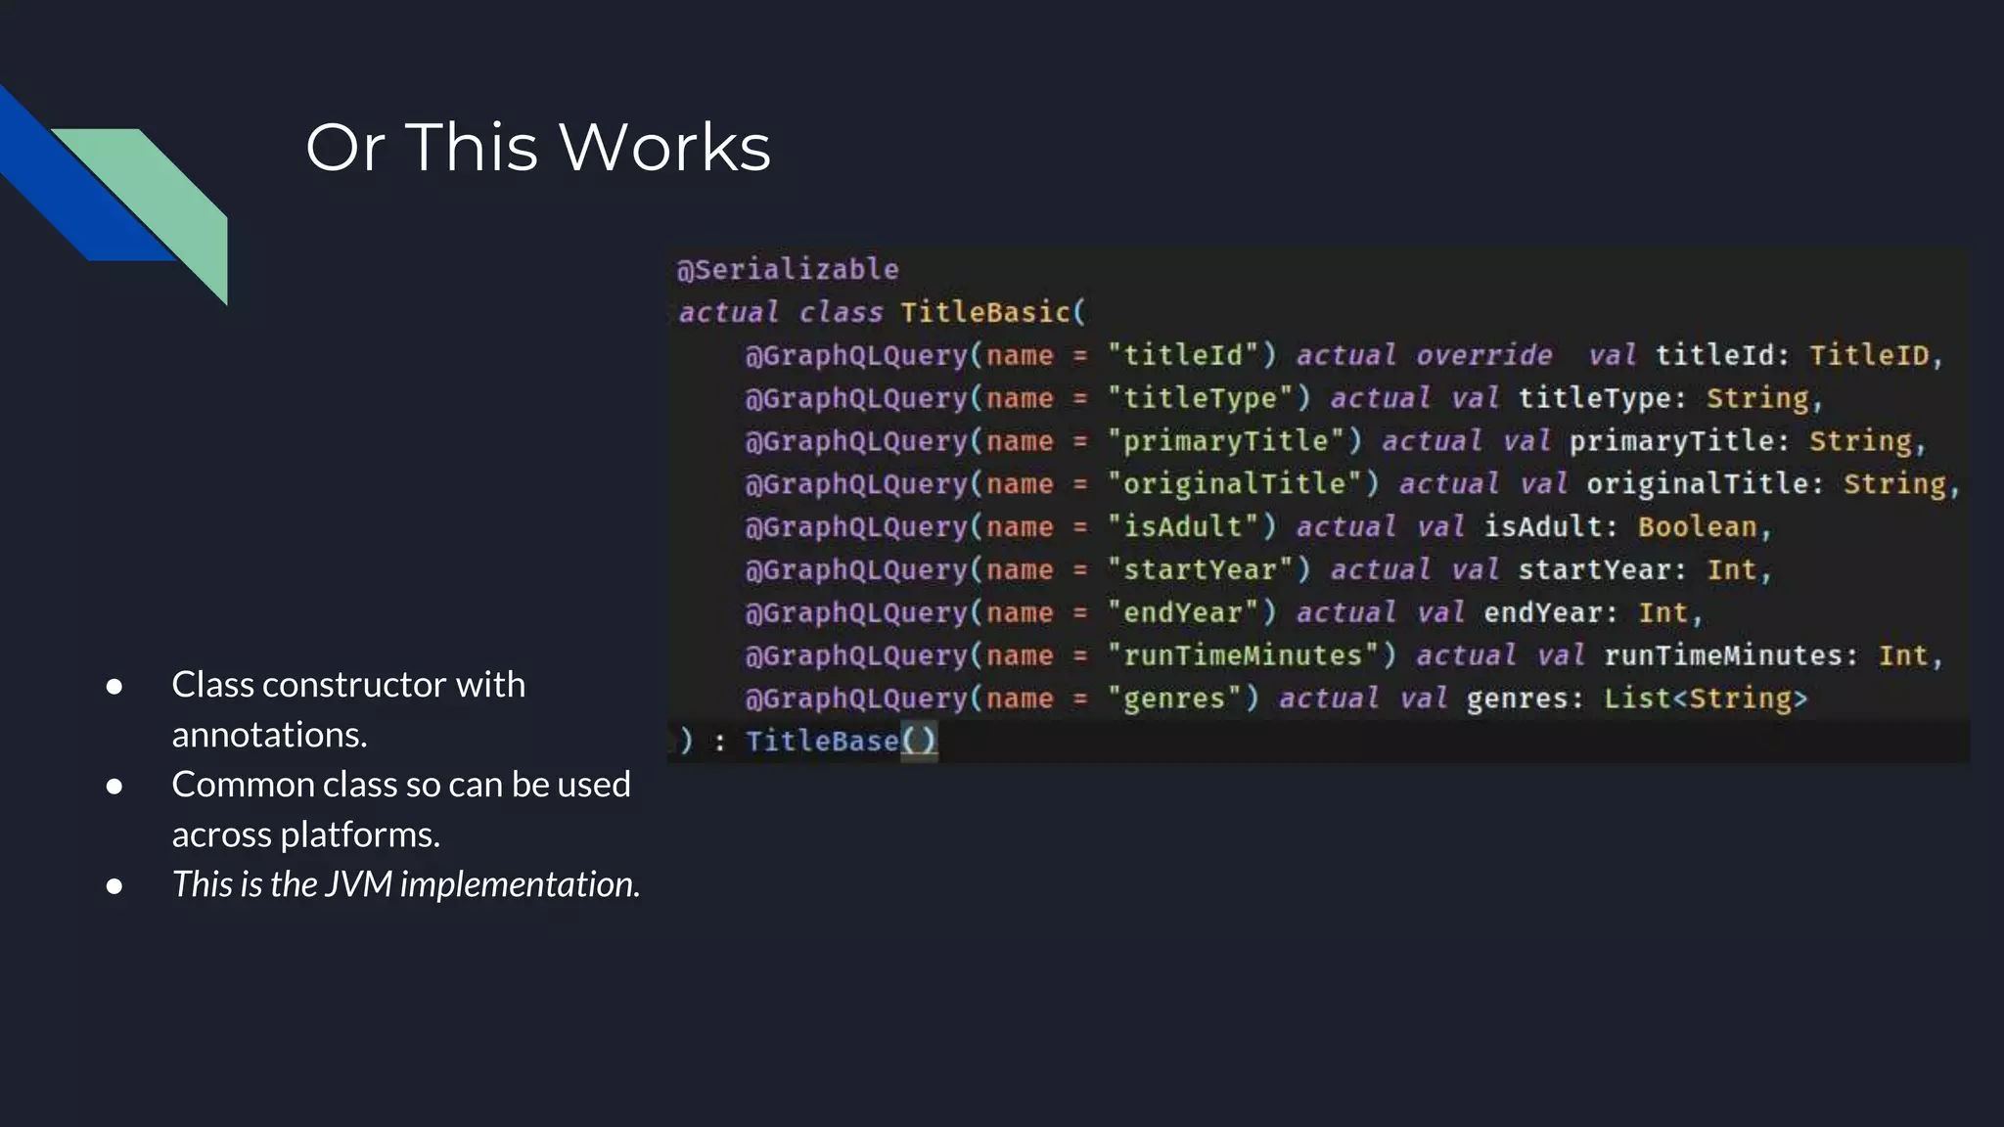2004x1127 pixels.
Task: Click the 'List<String>' type on the genres line
Action: coord(1706,699)
